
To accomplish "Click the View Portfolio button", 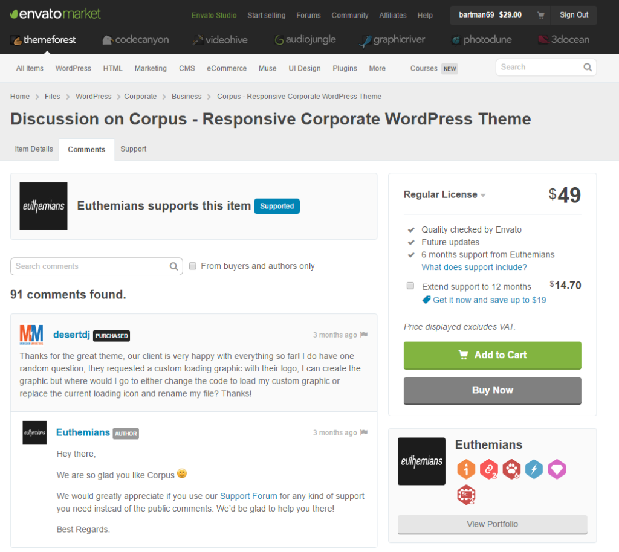I will pyautogui.click(x=492, y=524).
